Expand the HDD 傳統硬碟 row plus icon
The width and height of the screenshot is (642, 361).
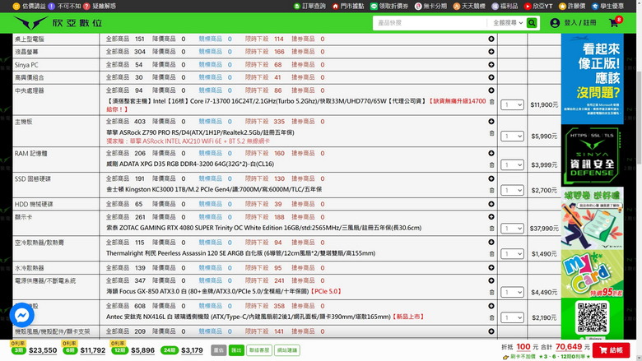[x=491, y=204]
